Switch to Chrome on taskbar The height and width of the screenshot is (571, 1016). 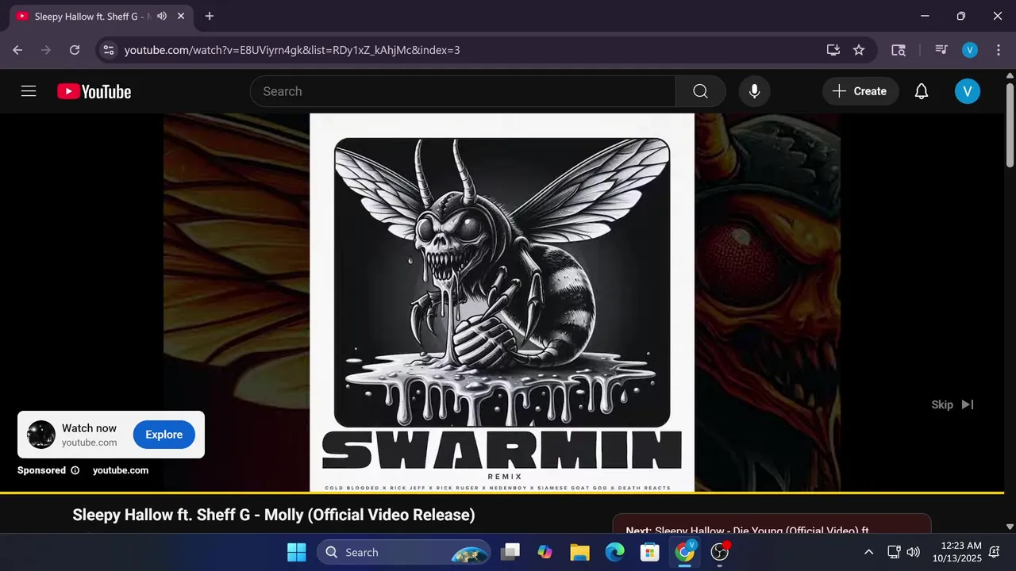684,552
